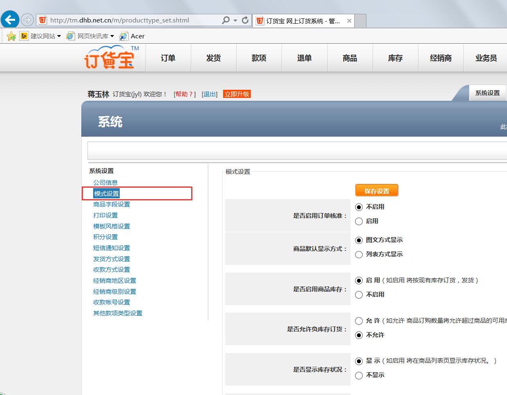Expand the 建议网站 favorites dropdown
507x395 pixels.
point(59,36)
